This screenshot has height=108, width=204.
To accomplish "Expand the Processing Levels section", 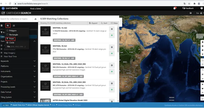I will (18, 87).
